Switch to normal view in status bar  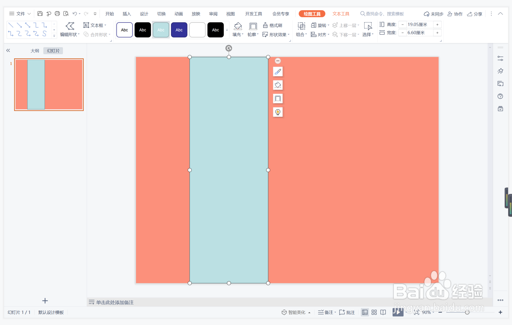coord(365,312)
